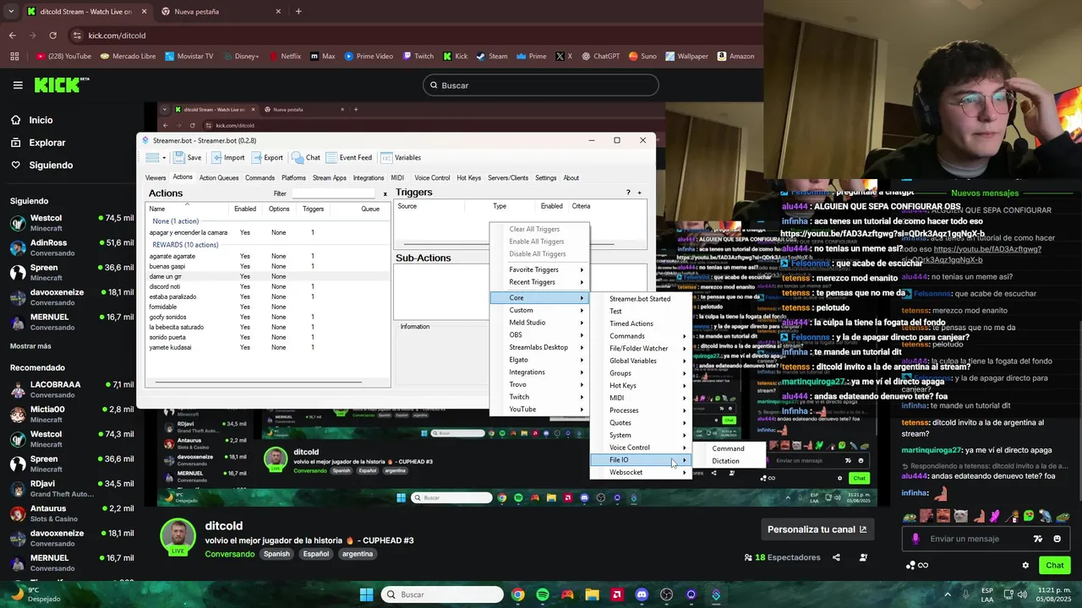The image size is (1082, 608).
Task: Click the Conversando category link
Action: [x=229, y=554]
